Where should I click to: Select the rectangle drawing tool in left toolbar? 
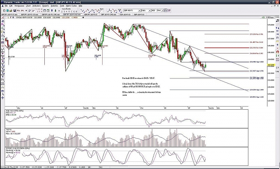(x=3, y=45)
